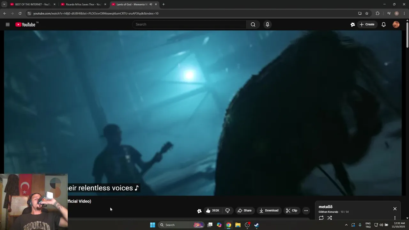Switch ENG TRQ input language
Image resolution: width=409 pixels, height=230 pixels.
tap(368, 225)
